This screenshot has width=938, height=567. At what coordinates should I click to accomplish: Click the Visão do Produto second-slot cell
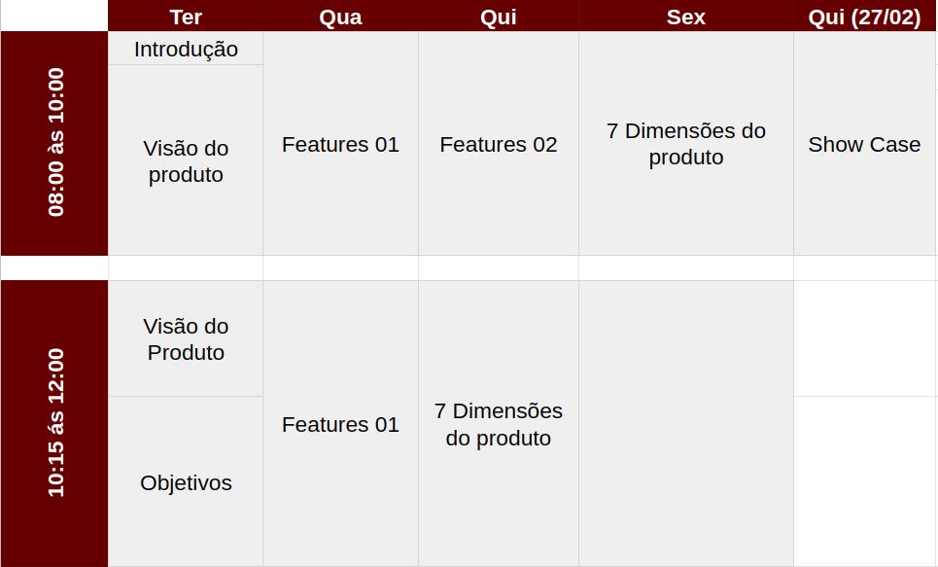[186, 338]
